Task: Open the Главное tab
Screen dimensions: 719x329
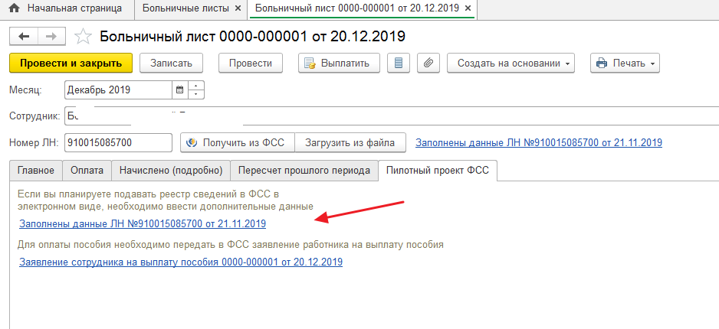Action: point(36,170)
